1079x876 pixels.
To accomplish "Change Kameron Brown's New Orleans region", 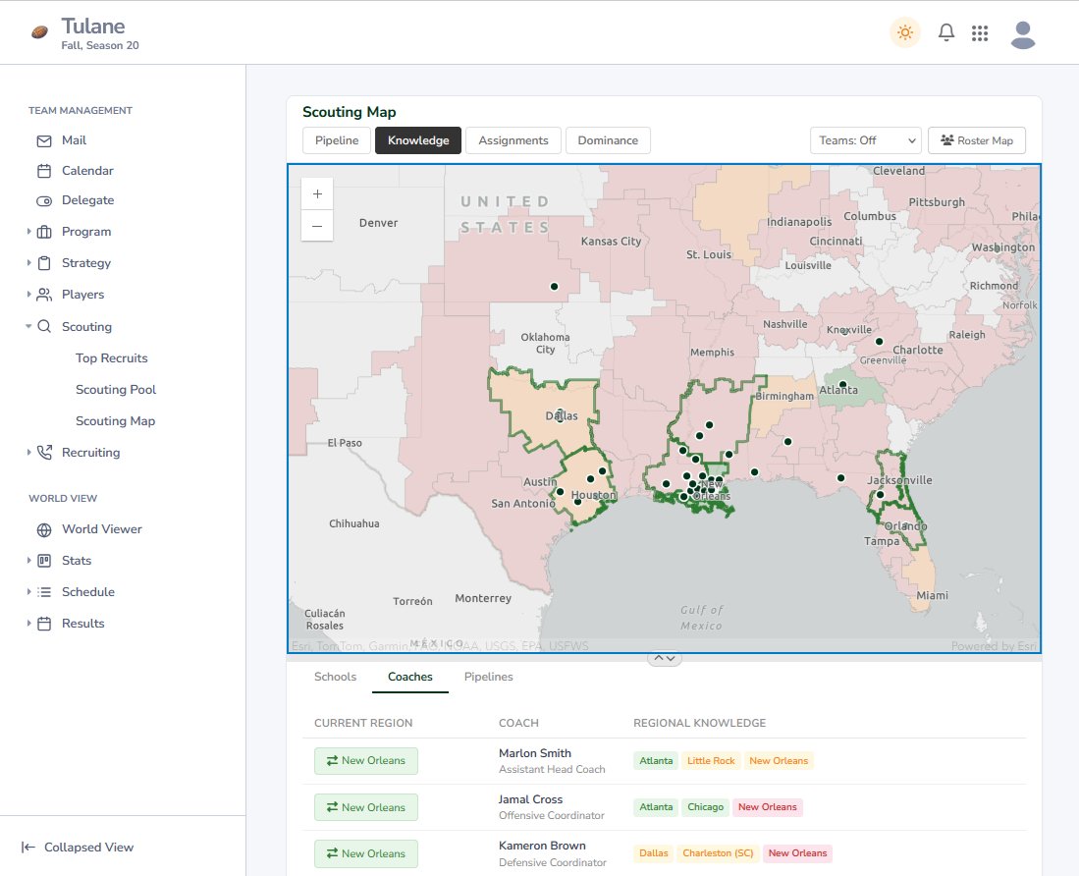I will pos(366,853).
